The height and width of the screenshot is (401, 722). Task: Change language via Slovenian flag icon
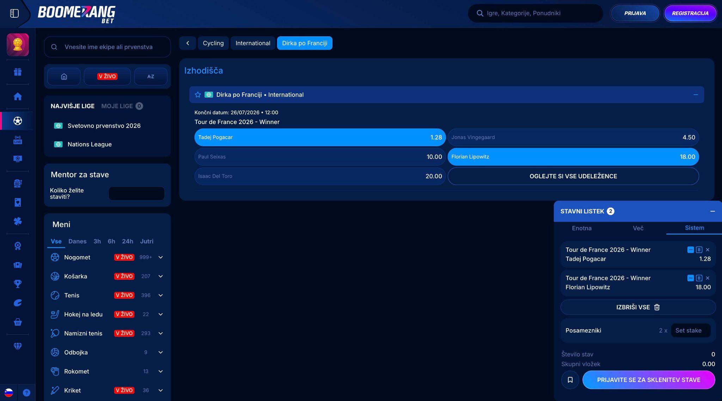[x=9, y=393]
